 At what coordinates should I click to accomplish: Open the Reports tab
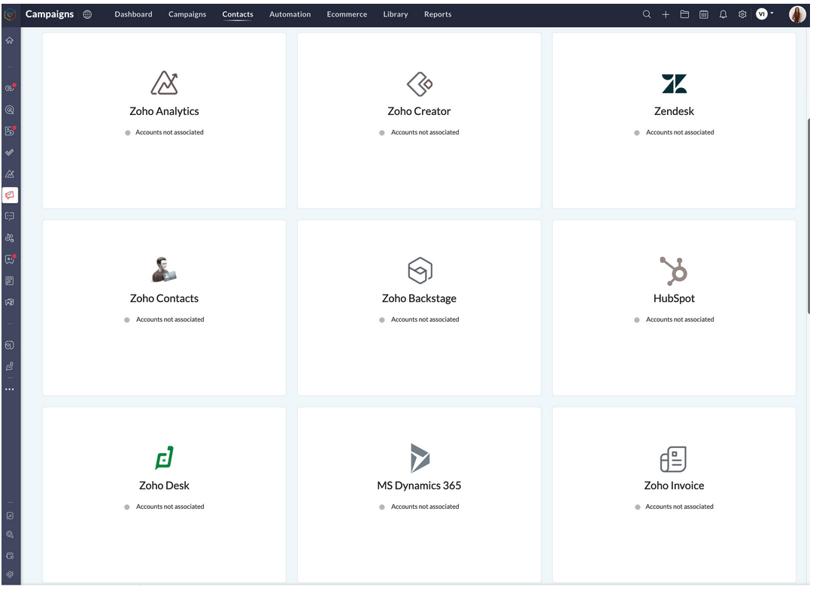pos(438,14)
